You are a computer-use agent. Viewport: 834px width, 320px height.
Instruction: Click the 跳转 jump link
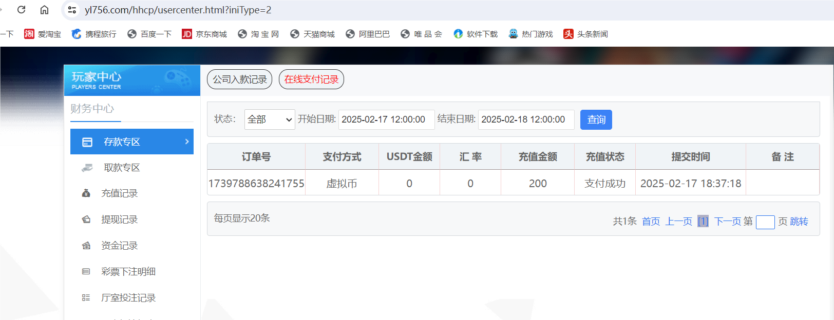(799, 222)
